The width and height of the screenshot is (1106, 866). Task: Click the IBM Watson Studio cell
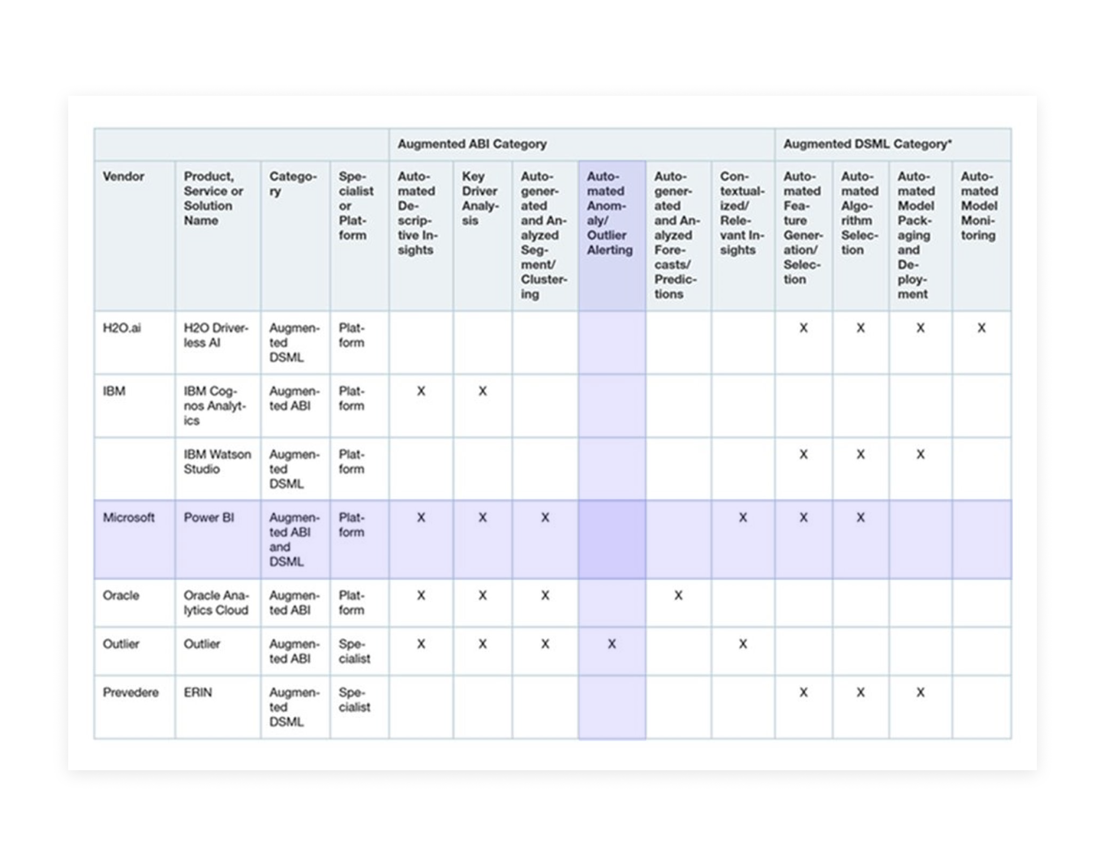[x=217, y=462]
